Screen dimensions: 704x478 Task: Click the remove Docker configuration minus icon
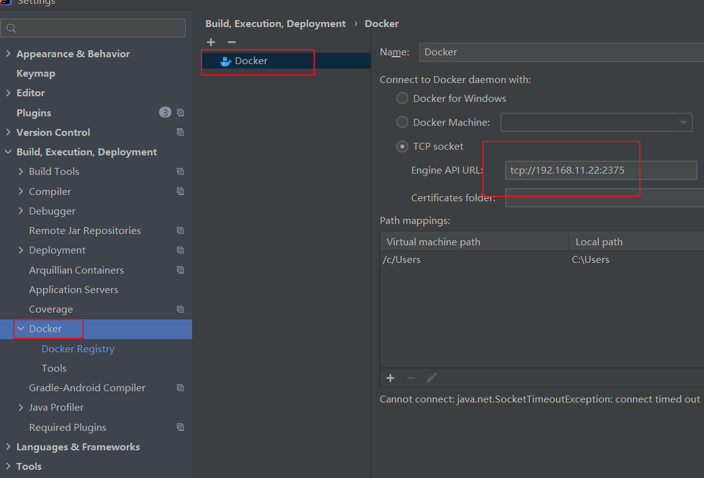point(231,42)
